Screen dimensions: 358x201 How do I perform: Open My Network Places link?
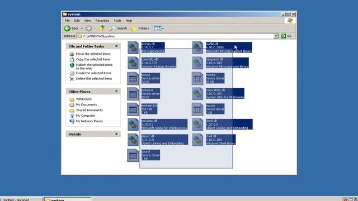[x=89, y=121]
